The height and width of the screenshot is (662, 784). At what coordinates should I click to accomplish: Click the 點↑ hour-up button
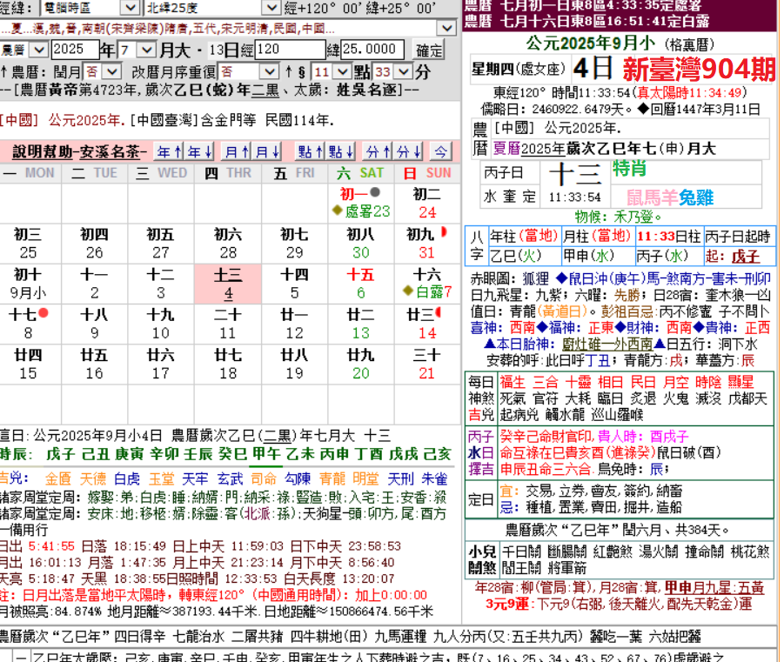(309, 151)
